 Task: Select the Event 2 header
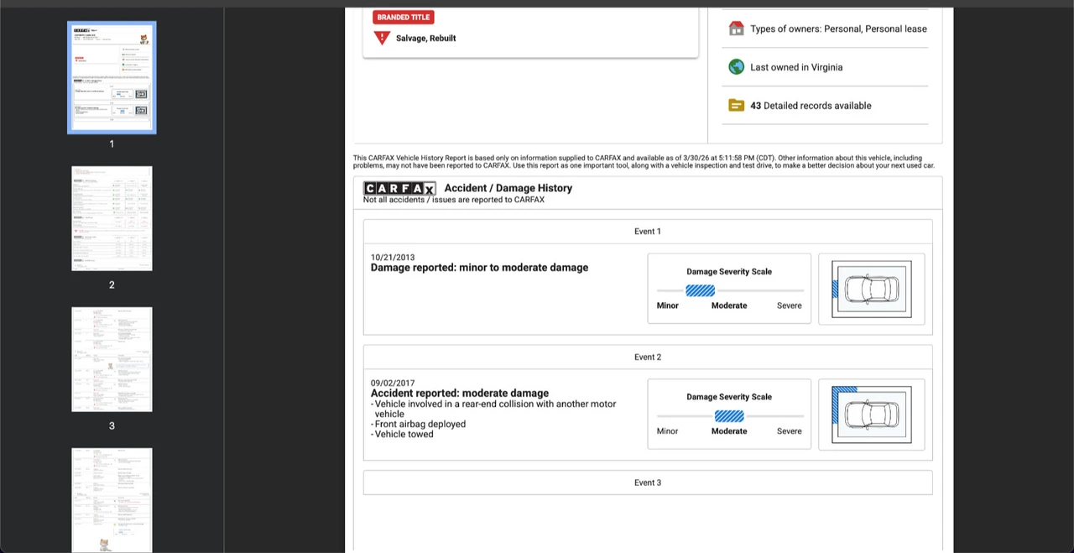(x=648, y=357)
